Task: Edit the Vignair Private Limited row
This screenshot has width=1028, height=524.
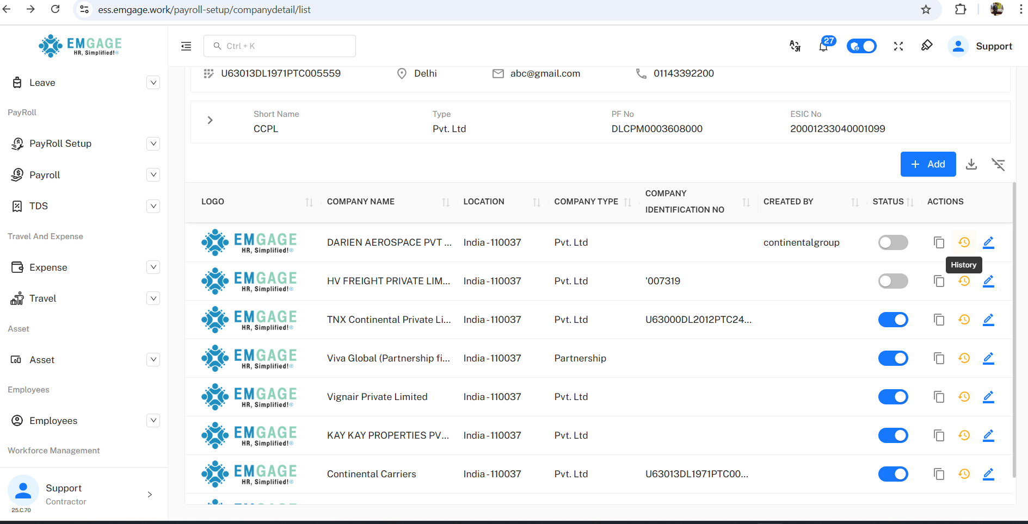Action: point(988,397)
